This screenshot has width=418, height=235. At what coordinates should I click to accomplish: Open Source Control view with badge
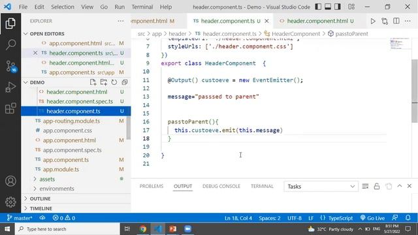point(11,66)
